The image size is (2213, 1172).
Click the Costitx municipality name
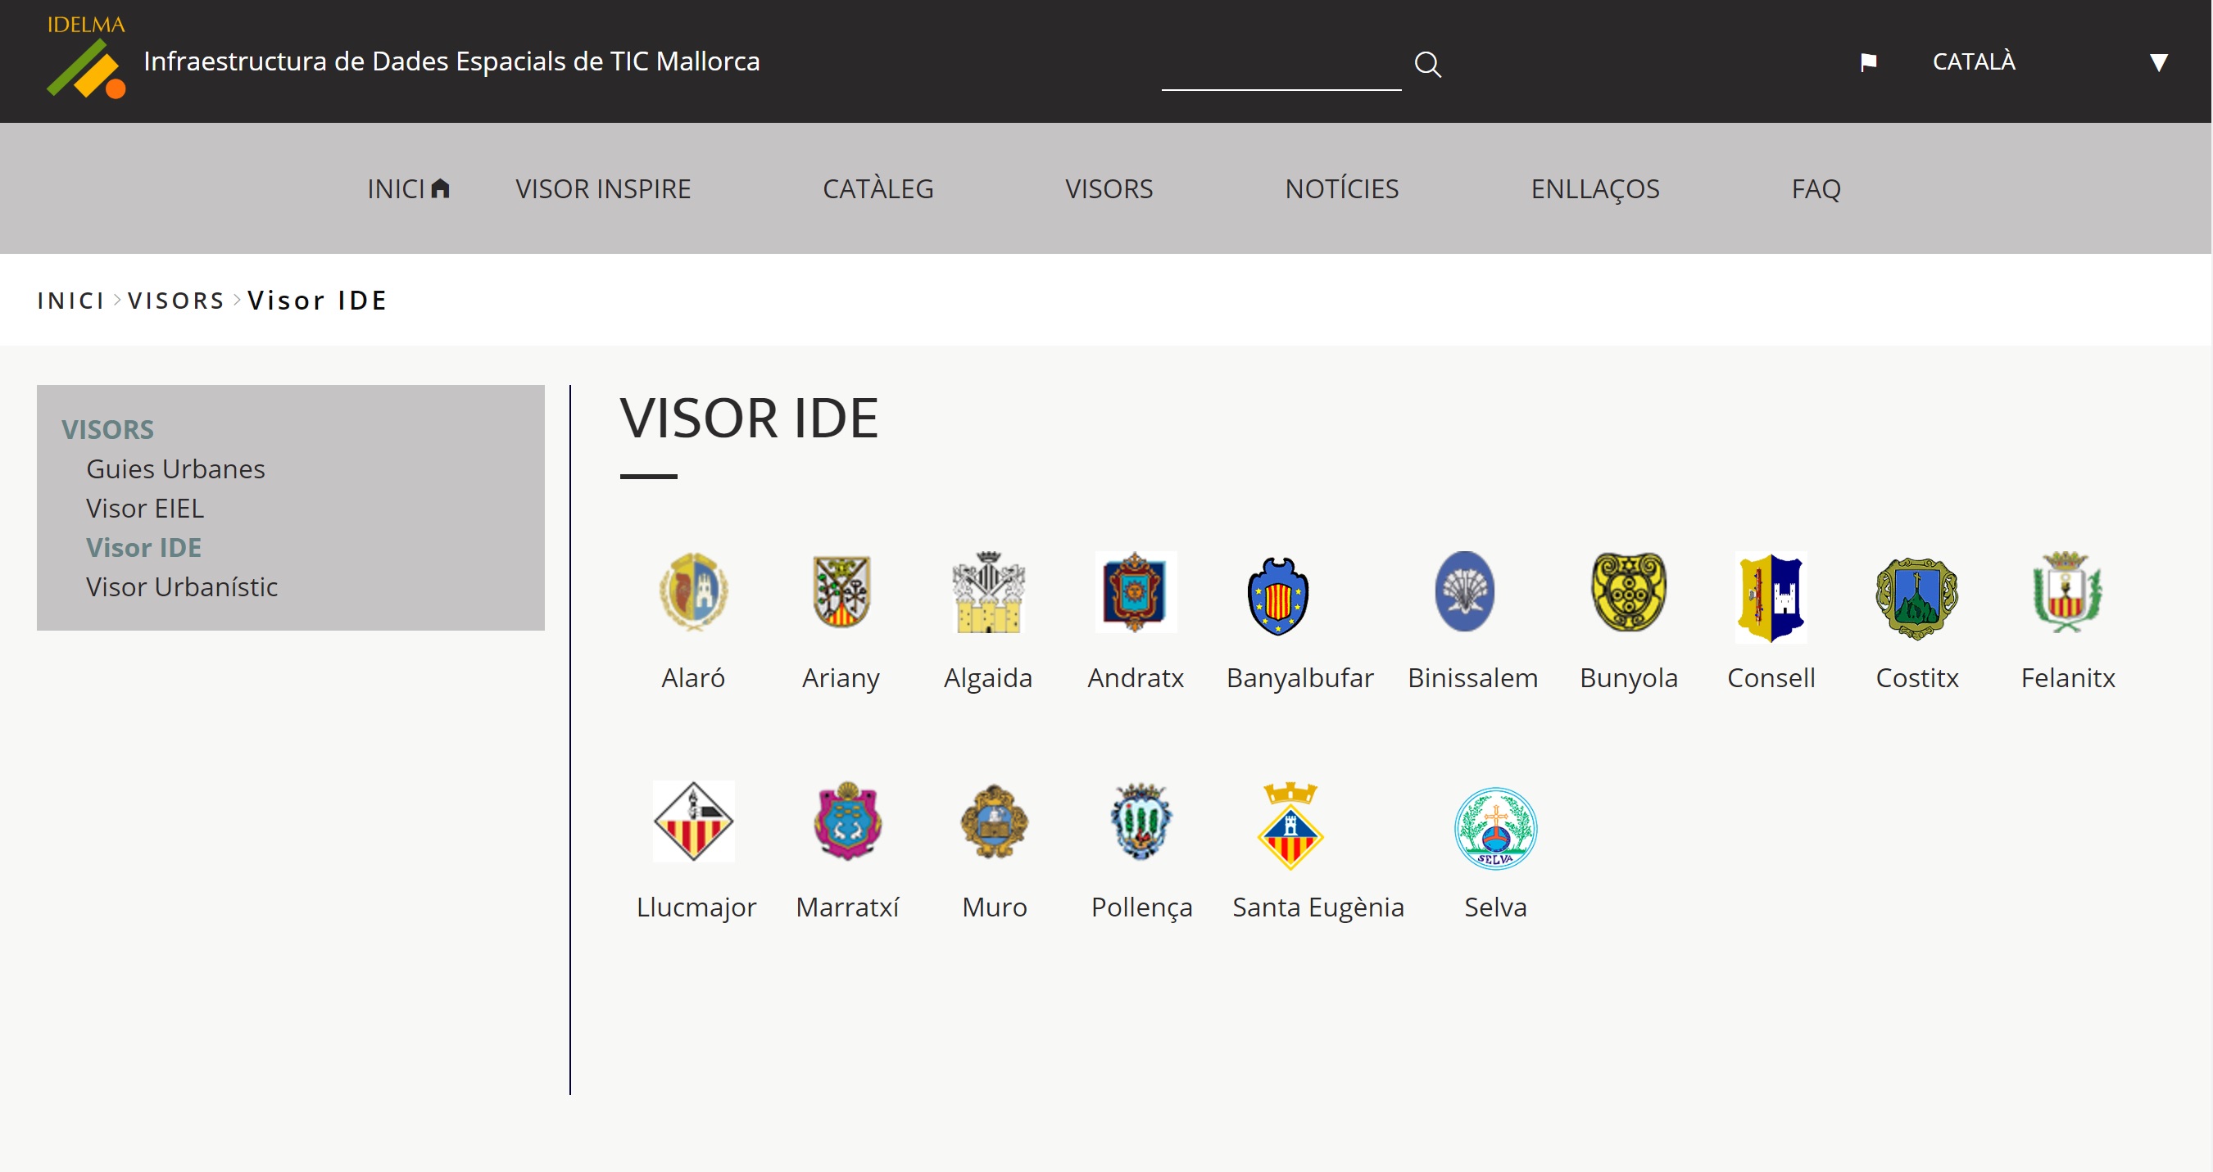pyautogui.click(x=1916, y=678)
